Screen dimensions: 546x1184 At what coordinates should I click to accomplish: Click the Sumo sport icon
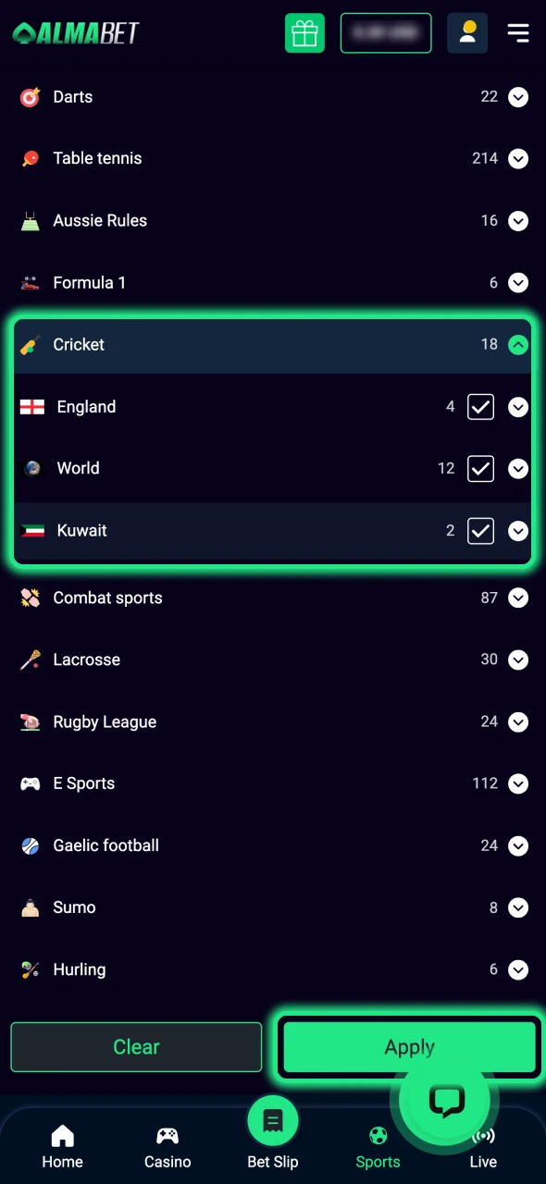[30, 907]
